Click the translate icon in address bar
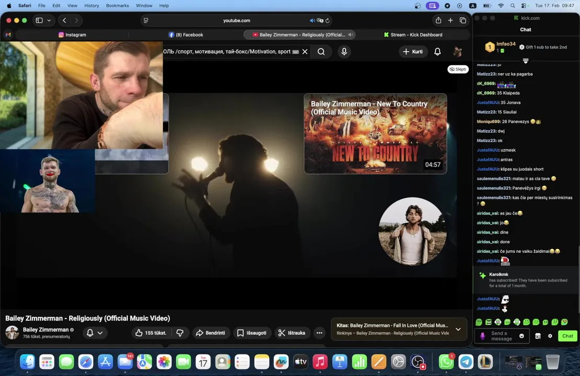 (320, 20)
